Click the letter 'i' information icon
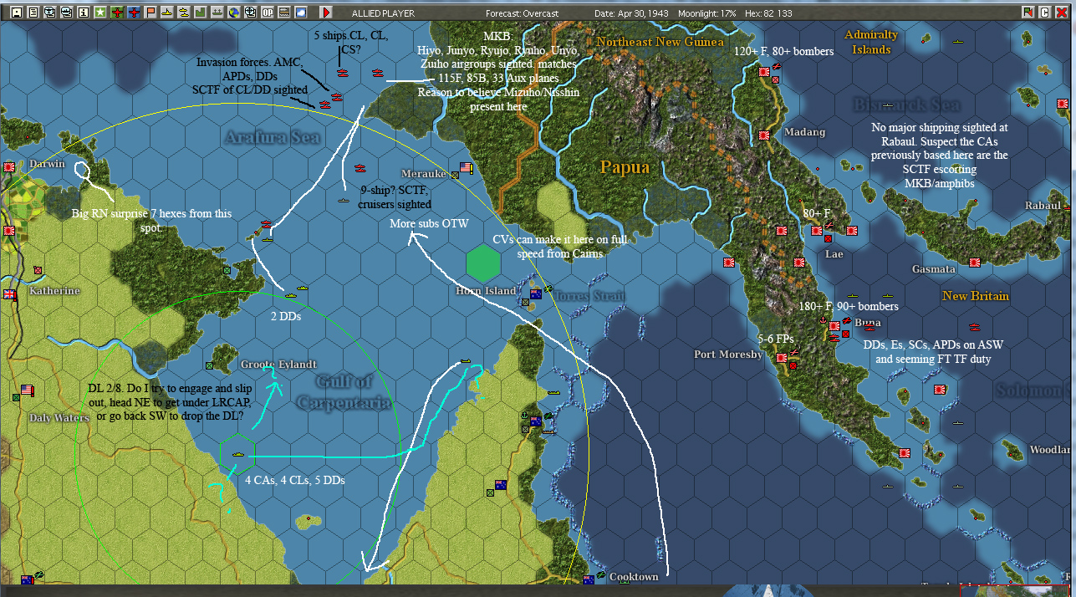1076x597 pixels. pos(84,13)
